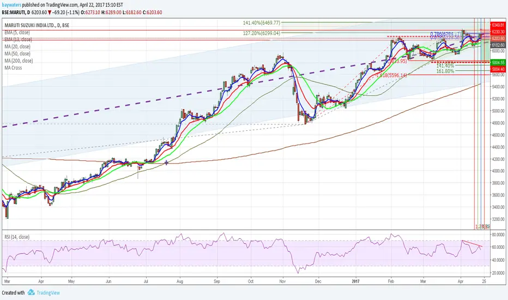The image size is (508, 300).
Task: Click the 141.40%(6469.77) Fibonacci level label
Action: pos(262,23)
